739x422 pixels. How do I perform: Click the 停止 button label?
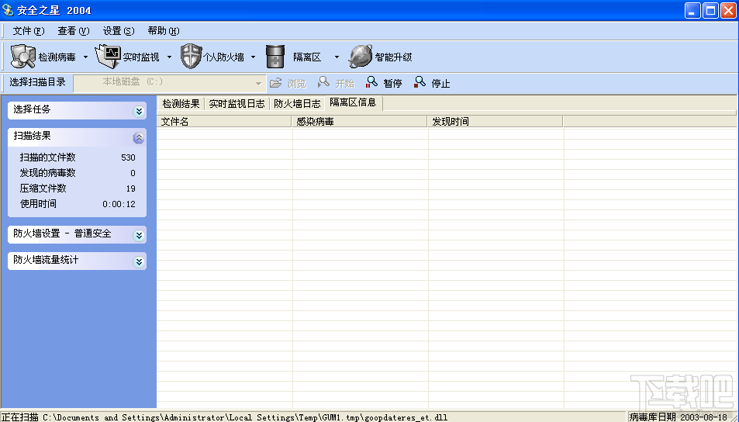440,84
